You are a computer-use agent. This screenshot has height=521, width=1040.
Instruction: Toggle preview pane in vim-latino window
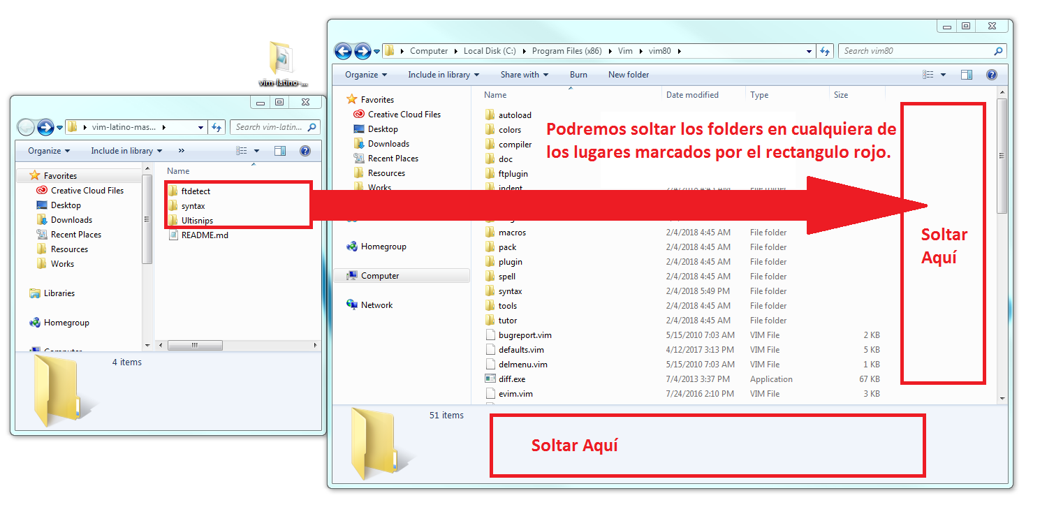coord(280,151)
